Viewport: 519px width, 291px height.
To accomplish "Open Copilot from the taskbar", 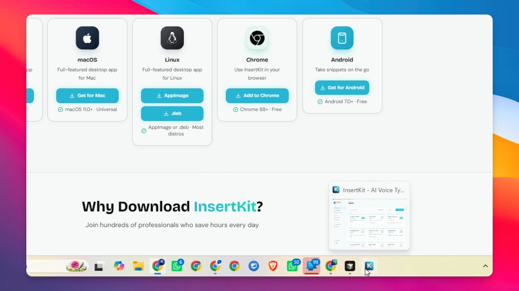I will 119,266.
